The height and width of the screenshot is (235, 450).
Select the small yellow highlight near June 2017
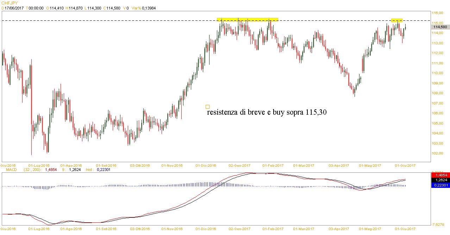coord(397,20)
